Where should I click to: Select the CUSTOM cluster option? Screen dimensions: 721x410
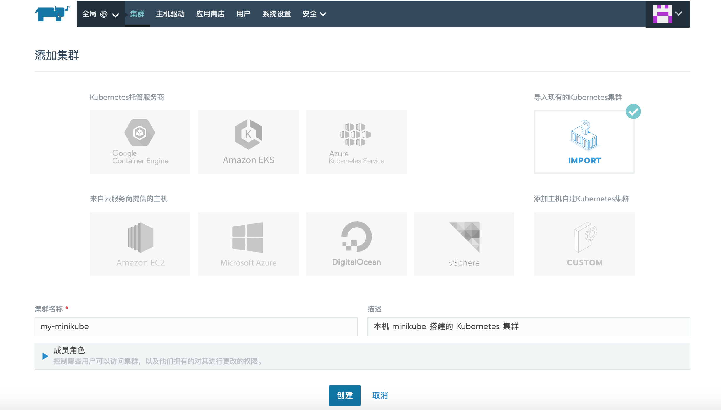click(584, 244)
